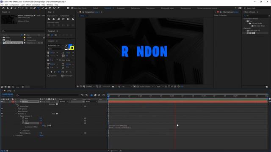Click the Reset link for Transform
The width and height of the screenshot is (271, 152).
pyautogui.click(x=41, y=136)
